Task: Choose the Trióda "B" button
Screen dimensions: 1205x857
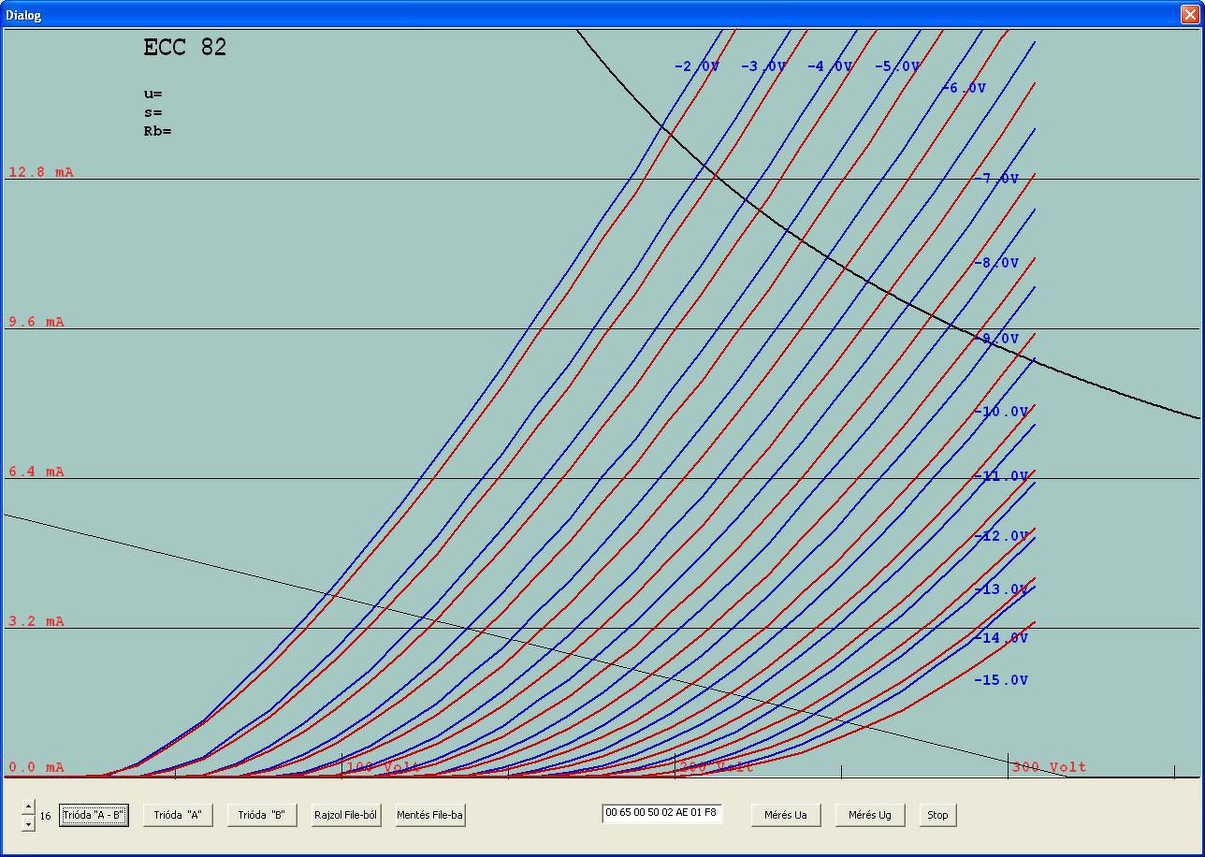Action: coord(262,815)
